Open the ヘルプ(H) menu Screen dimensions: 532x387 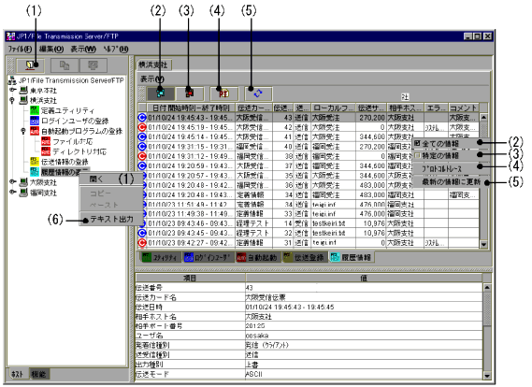(x=116, y=49)
